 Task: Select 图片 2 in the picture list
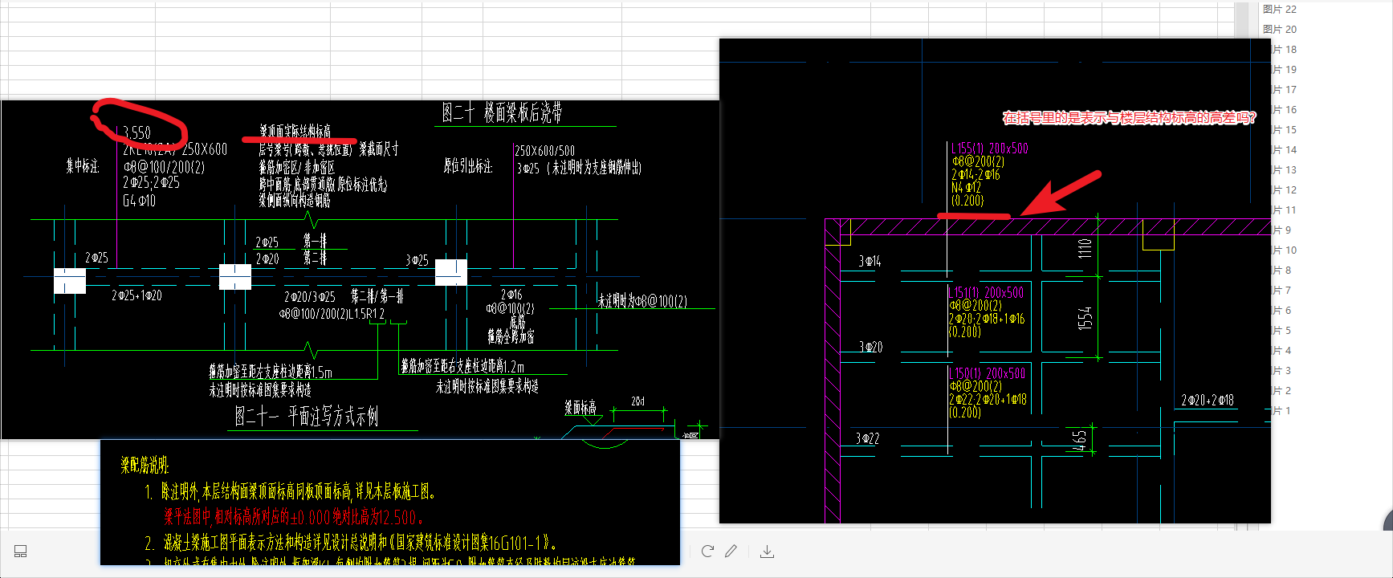(1282, 390)
